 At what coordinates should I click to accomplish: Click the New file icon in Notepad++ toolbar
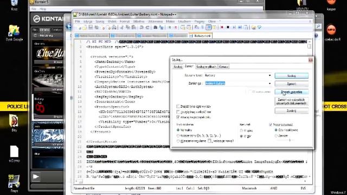pyautogui.click(x=79, y=28)
